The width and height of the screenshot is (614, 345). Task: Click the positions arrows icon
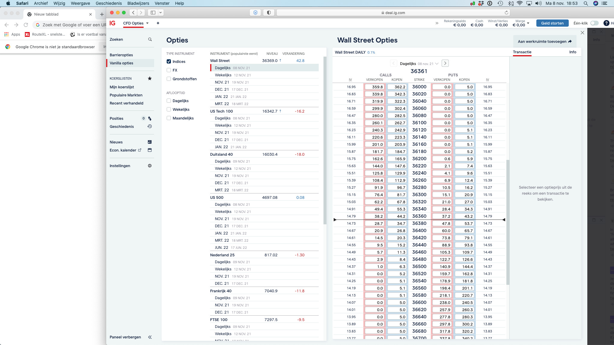click(150, 119)
